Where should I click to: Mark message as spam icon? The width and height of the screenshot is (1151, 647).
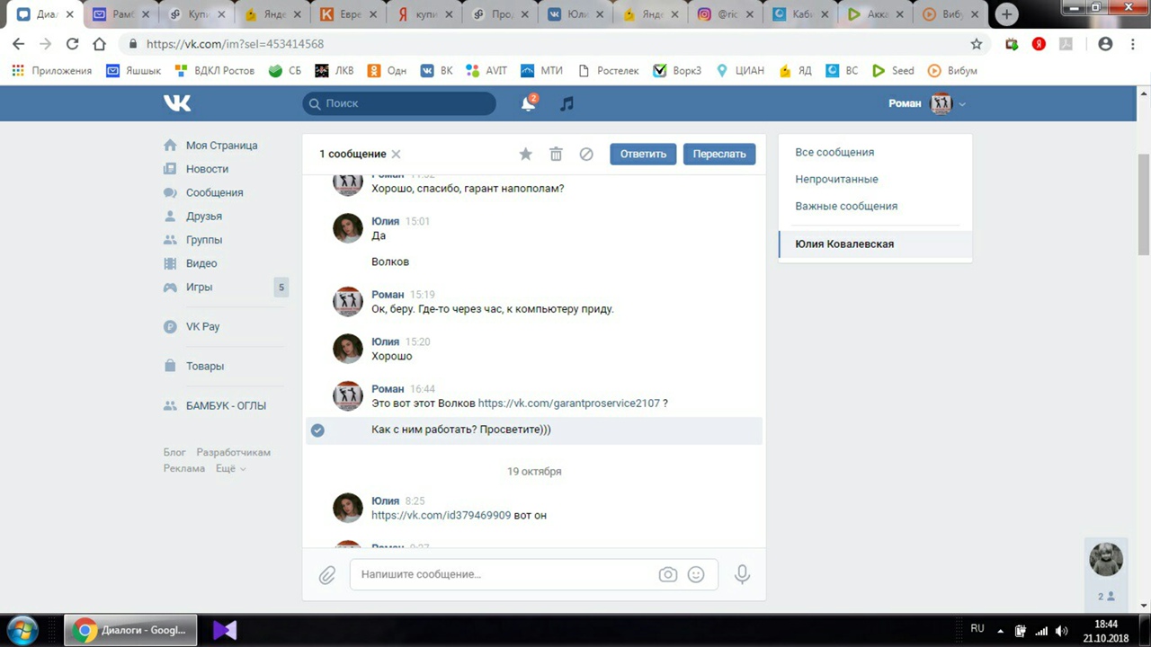[x=586, y=154]
